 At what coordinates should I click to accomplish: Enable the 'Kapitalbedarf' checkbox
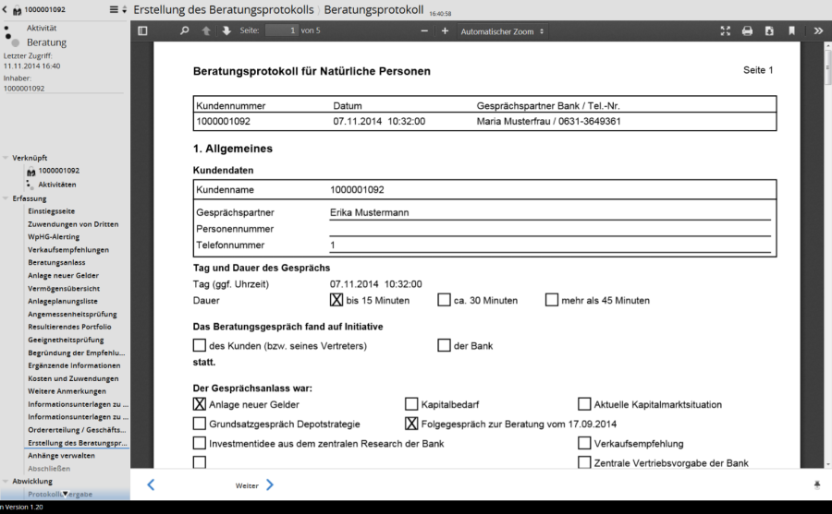pyautogui.click(x=411, y=404)
